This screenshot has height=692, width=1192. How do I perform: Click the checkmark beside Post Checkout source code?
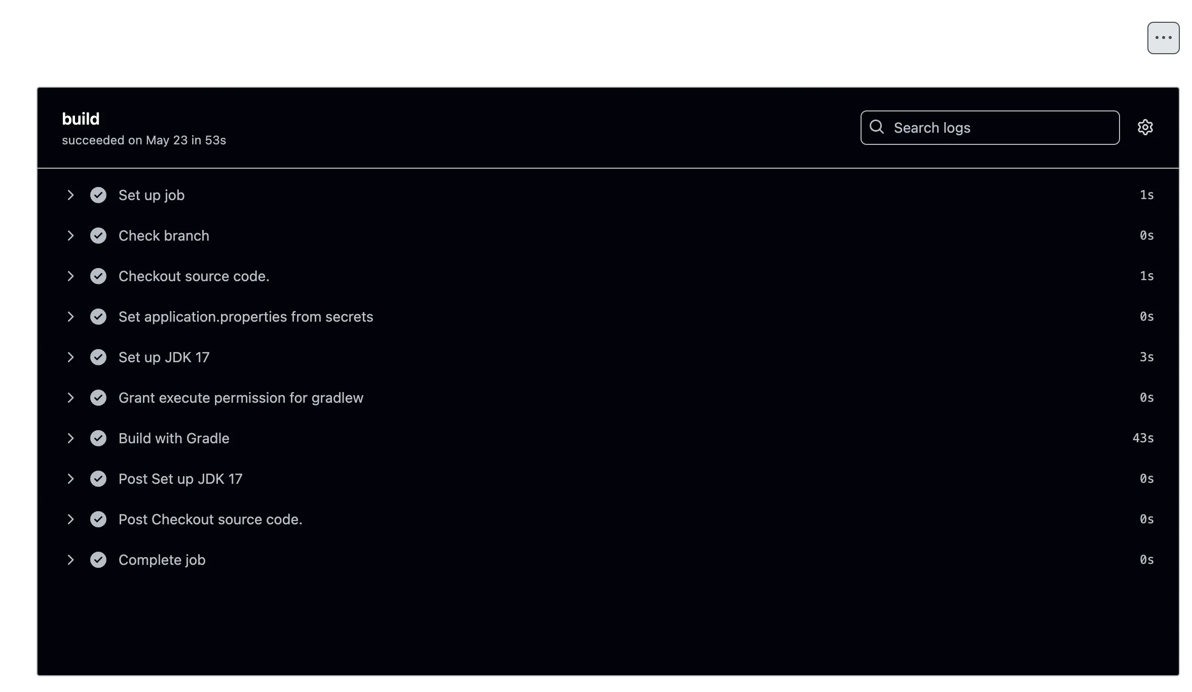[x=98, y=519]
